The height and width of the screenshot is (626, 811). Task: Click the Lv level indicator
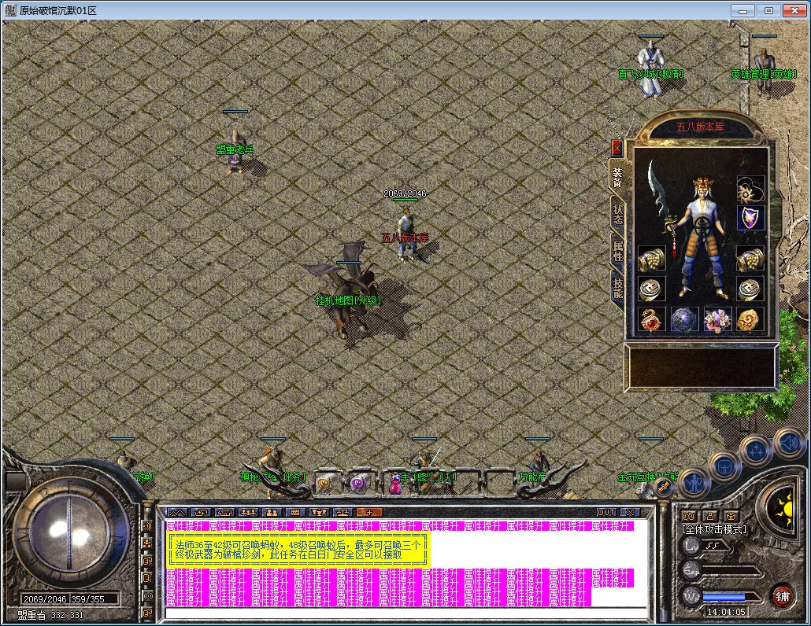click(691, 546)
